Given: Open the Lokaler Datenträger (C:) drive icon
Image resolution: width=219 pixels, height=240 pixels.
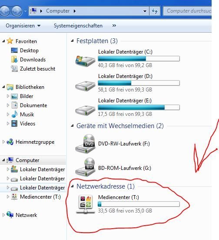Looking at the screenshot, I should coord(85,61).
